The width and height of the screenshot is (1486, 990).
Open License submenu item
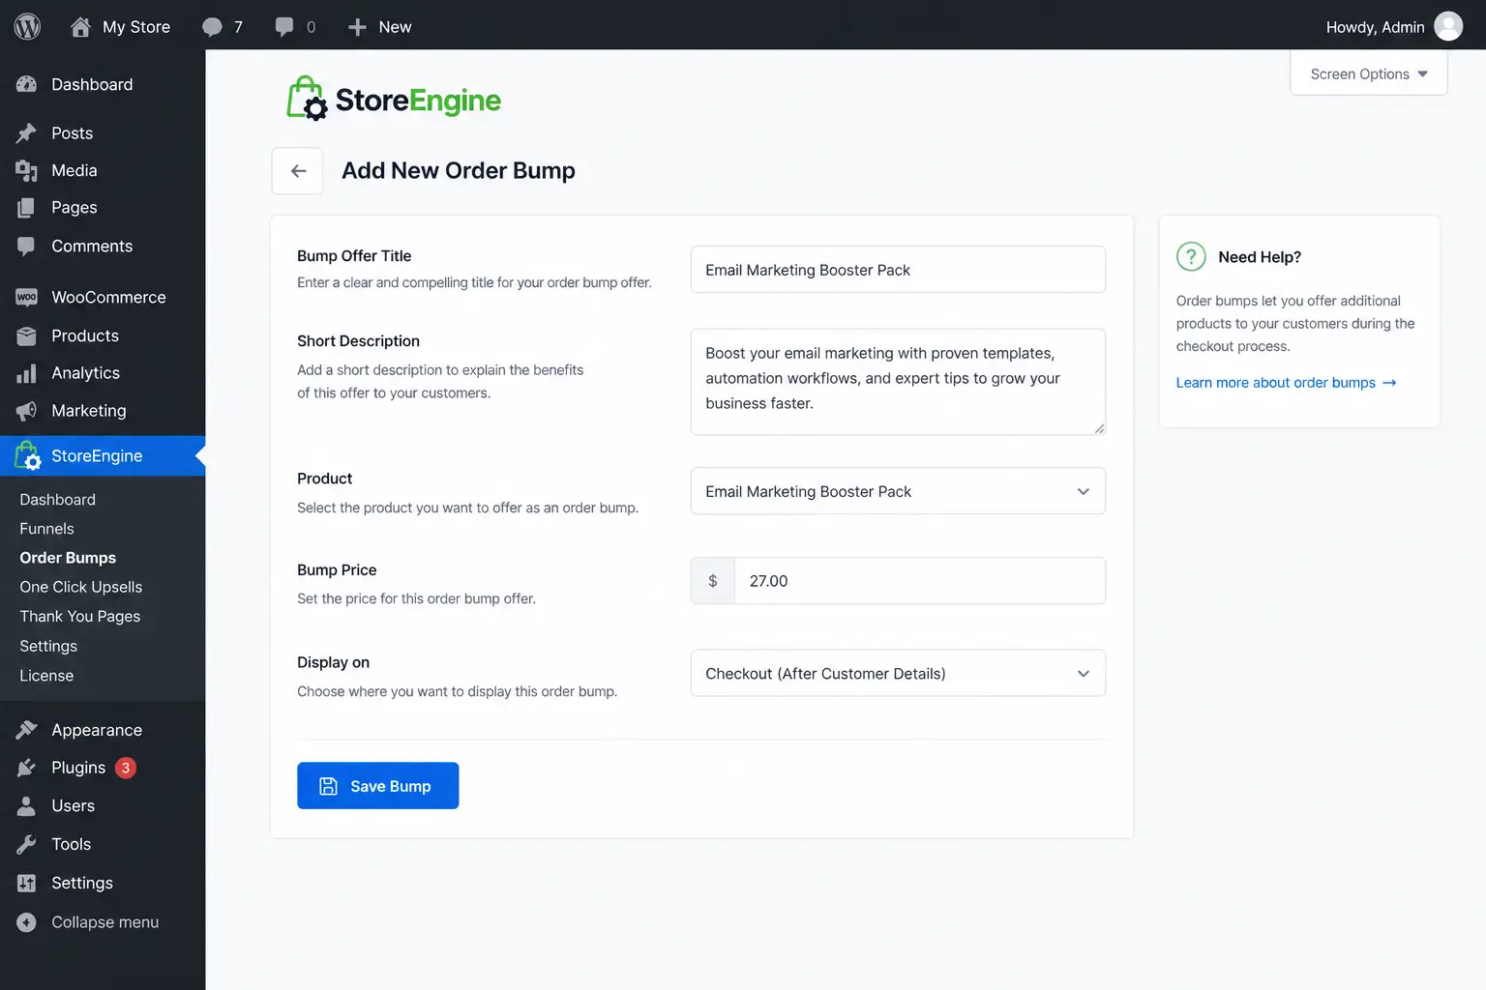[x=46, y=676]
